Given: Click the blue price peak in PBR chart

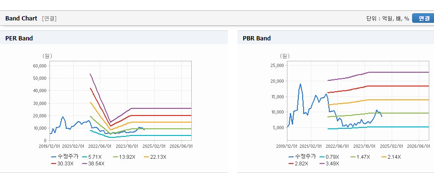Looking at the screenshot, I should click(x=300, y=84).
